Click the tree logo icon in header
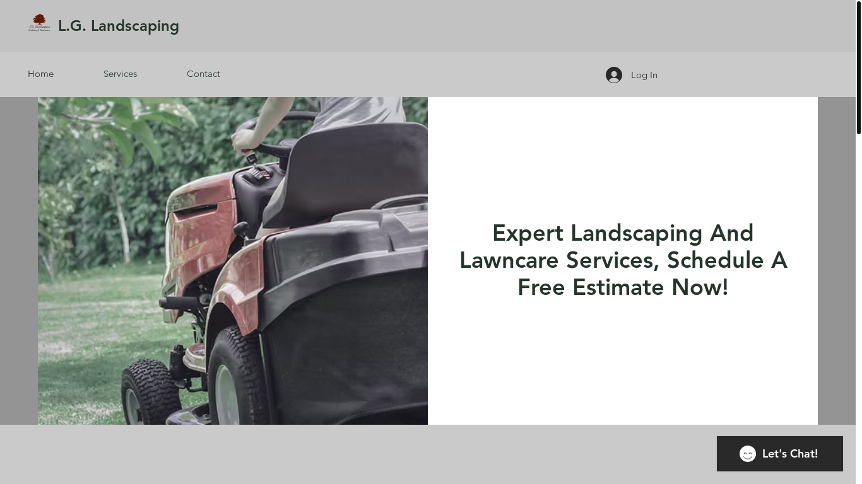 click(x=39, y=23)
